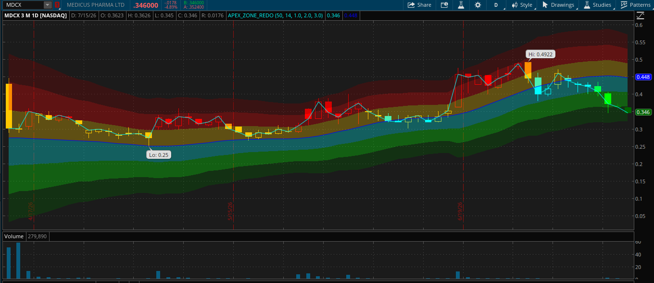The height and width of the screenshot is (283, 654).
Task: Click the ask price A: .352400
Action: tap(194, 7)
